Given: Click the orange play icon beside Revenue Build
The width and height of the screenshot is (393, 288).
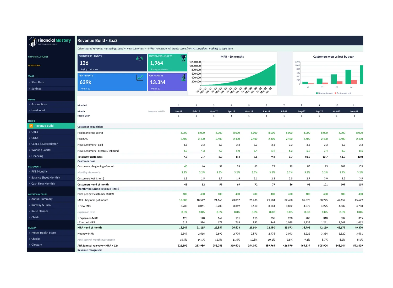Looking at the screenshot, I should 31,126.
